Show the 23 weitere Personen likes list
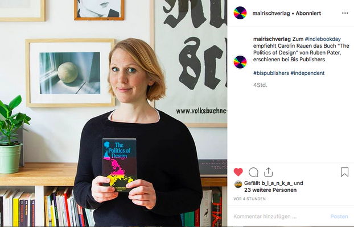 (x=270, y=190)
